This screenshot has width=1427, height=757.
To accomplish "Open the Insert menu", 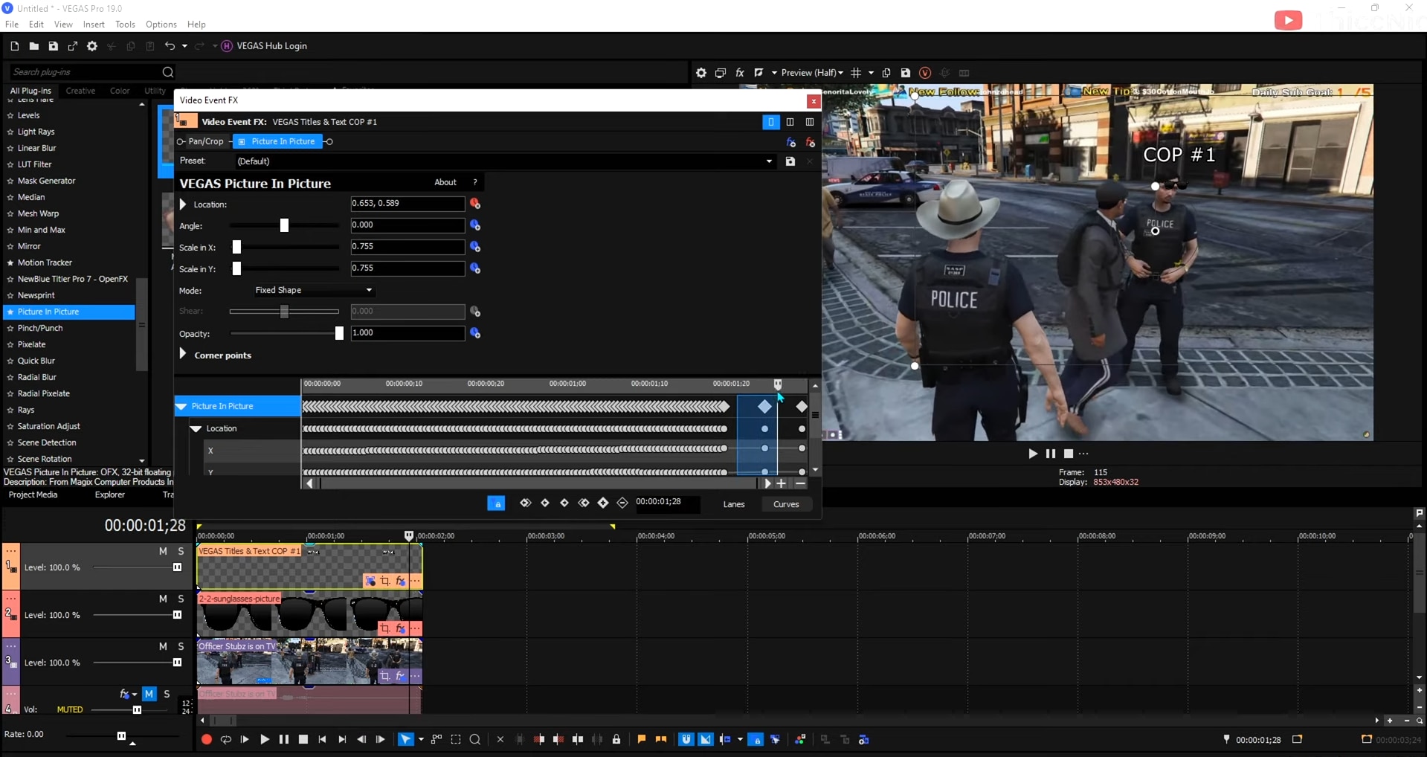I will [x=94, y=25].
